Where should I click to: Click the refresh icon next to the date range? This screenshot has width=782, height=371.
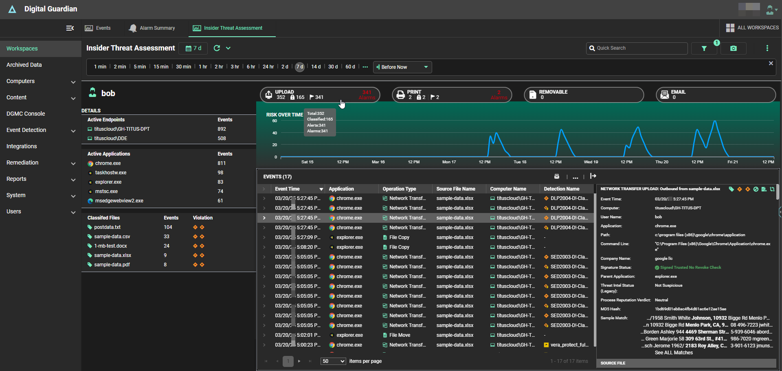coord(217,48)
